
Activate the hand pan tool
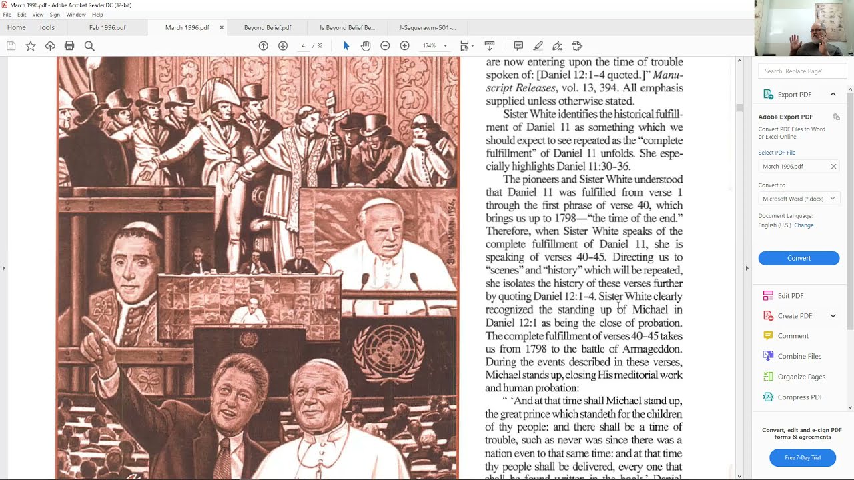[366, 46]
